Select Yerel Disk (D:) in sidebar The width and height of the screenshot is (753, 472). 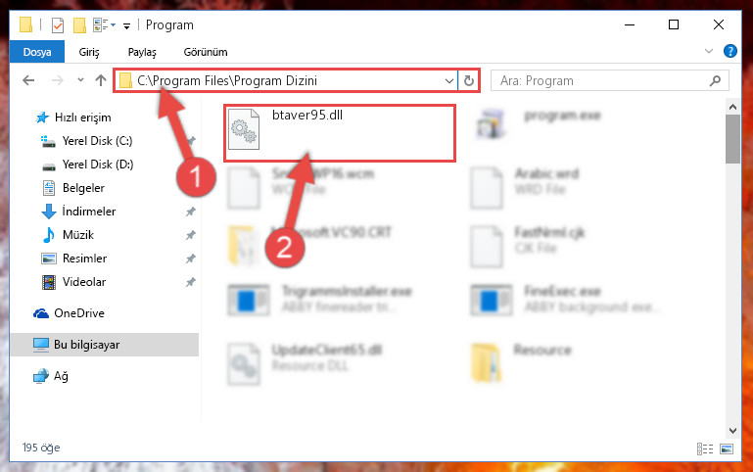pos(98,165)
